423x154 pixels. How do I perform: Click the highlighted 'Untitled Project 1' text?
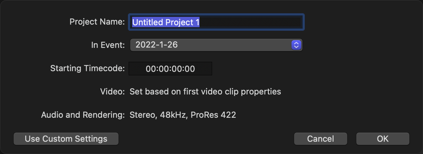click(x=166, y=22)
